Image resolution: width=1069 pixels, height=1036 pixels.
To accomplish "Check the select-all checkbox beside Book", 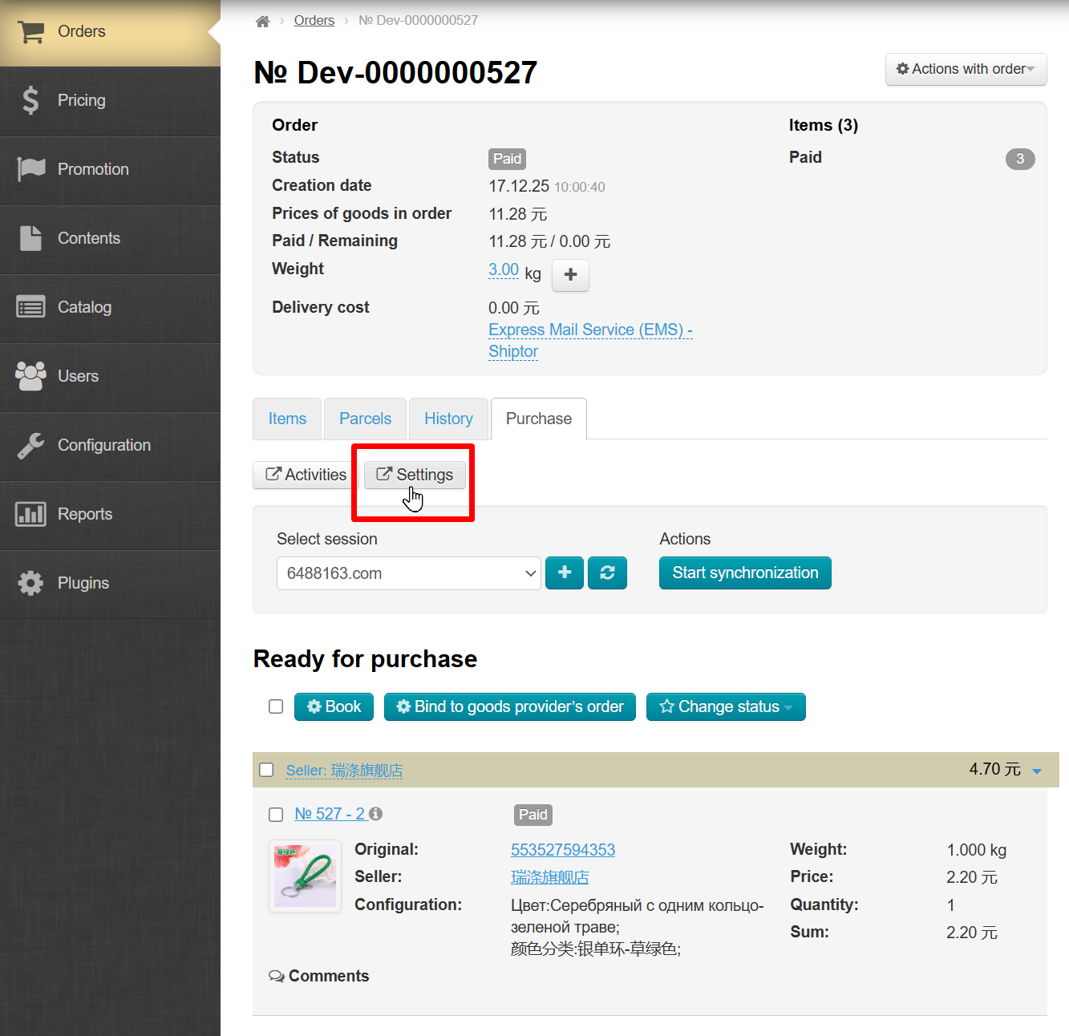I will pos(276,706).
